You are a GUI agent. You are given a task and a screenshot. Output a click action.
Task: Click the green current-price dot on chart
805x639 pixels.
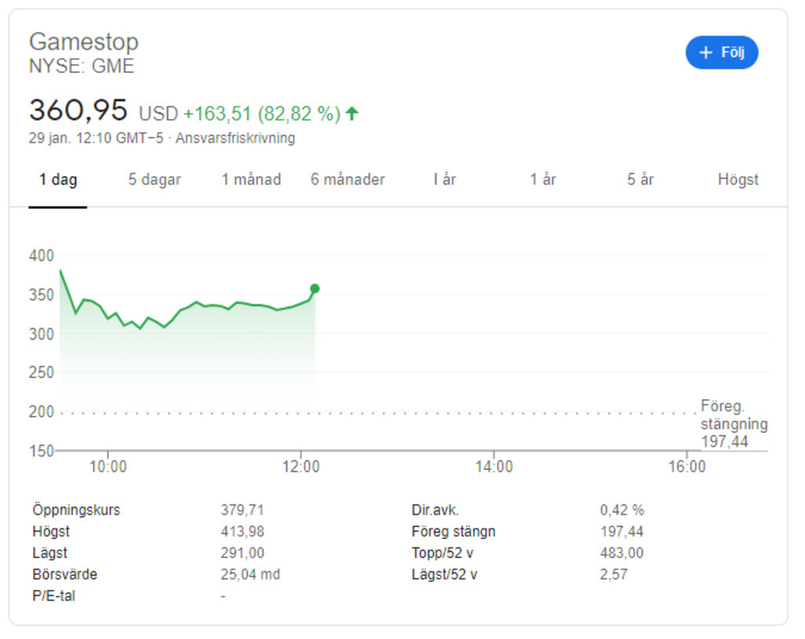point(314,288)
